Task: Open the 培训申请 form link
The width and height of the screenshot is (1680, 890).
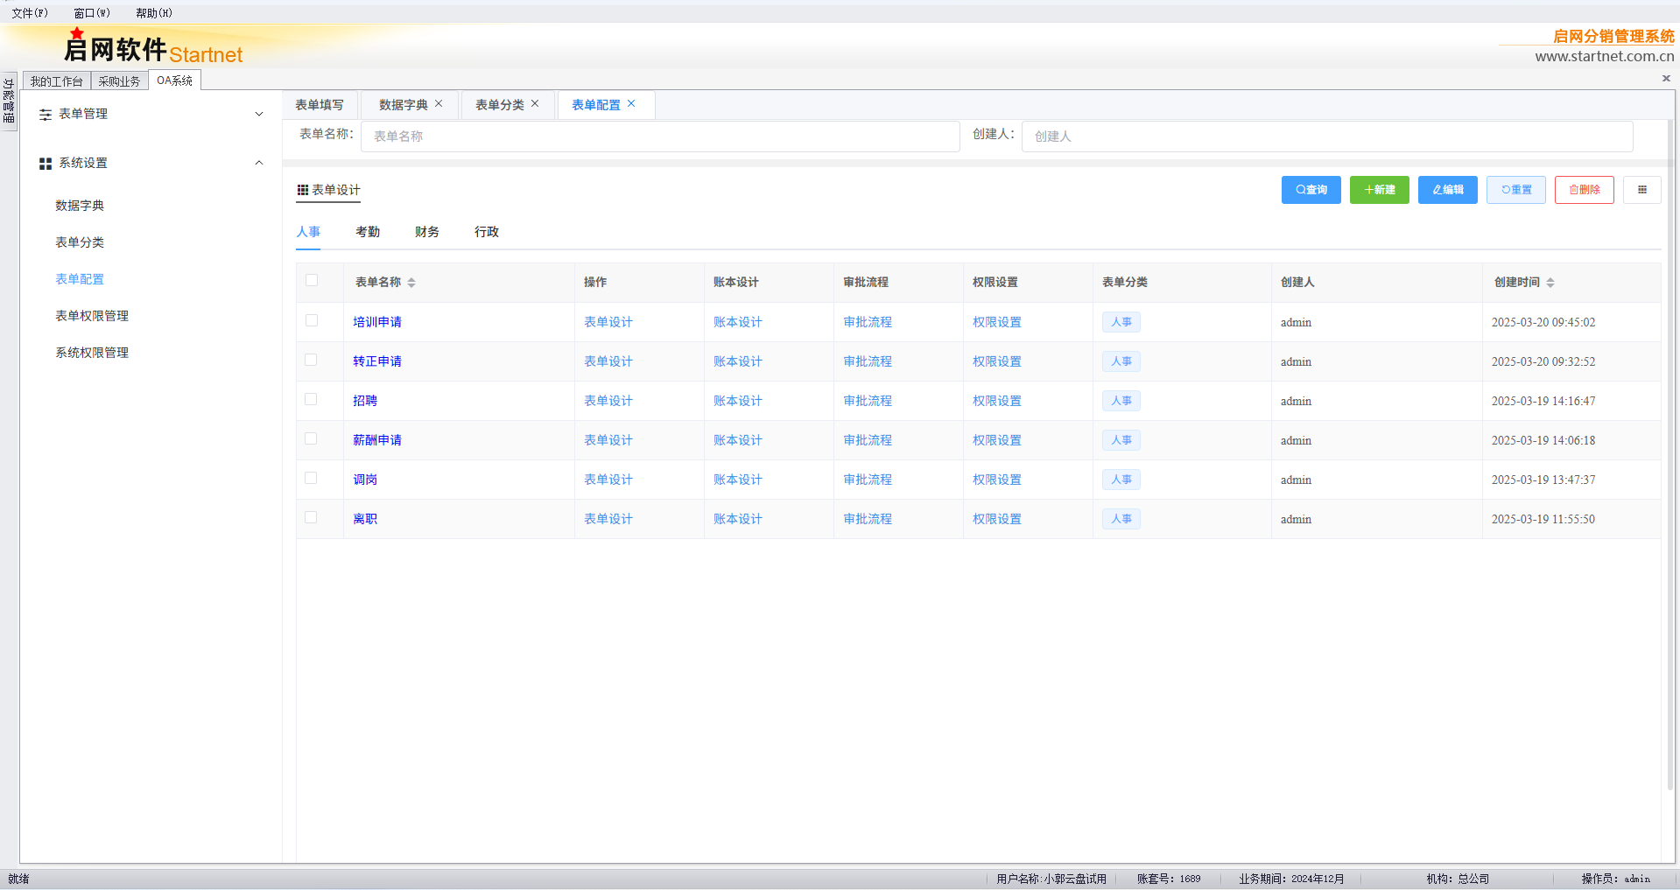Action: [x=377, y=322]
